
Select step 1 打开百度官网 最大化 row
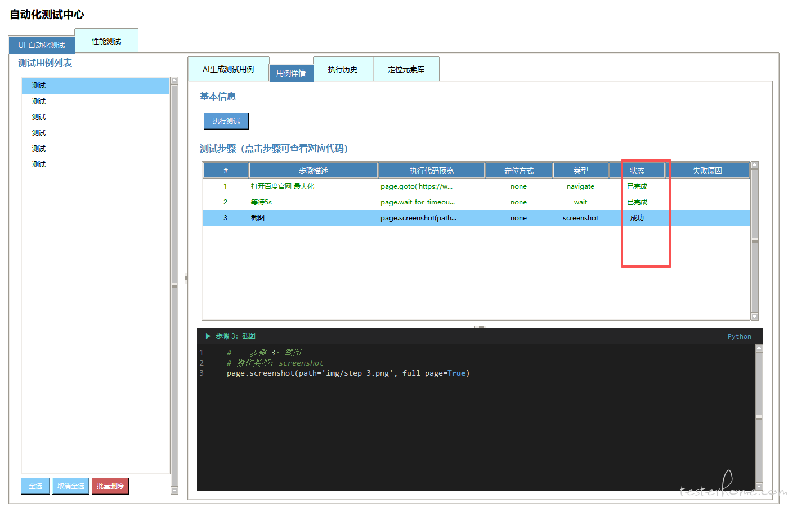283,186
